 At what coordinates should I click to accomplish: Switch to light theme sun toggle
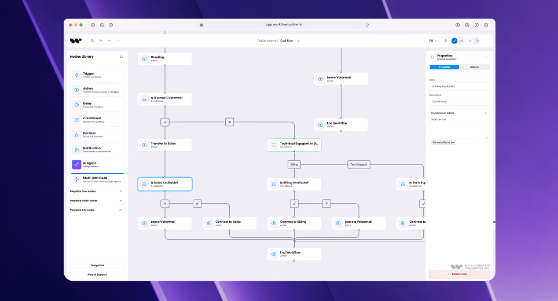coord(470,41)
